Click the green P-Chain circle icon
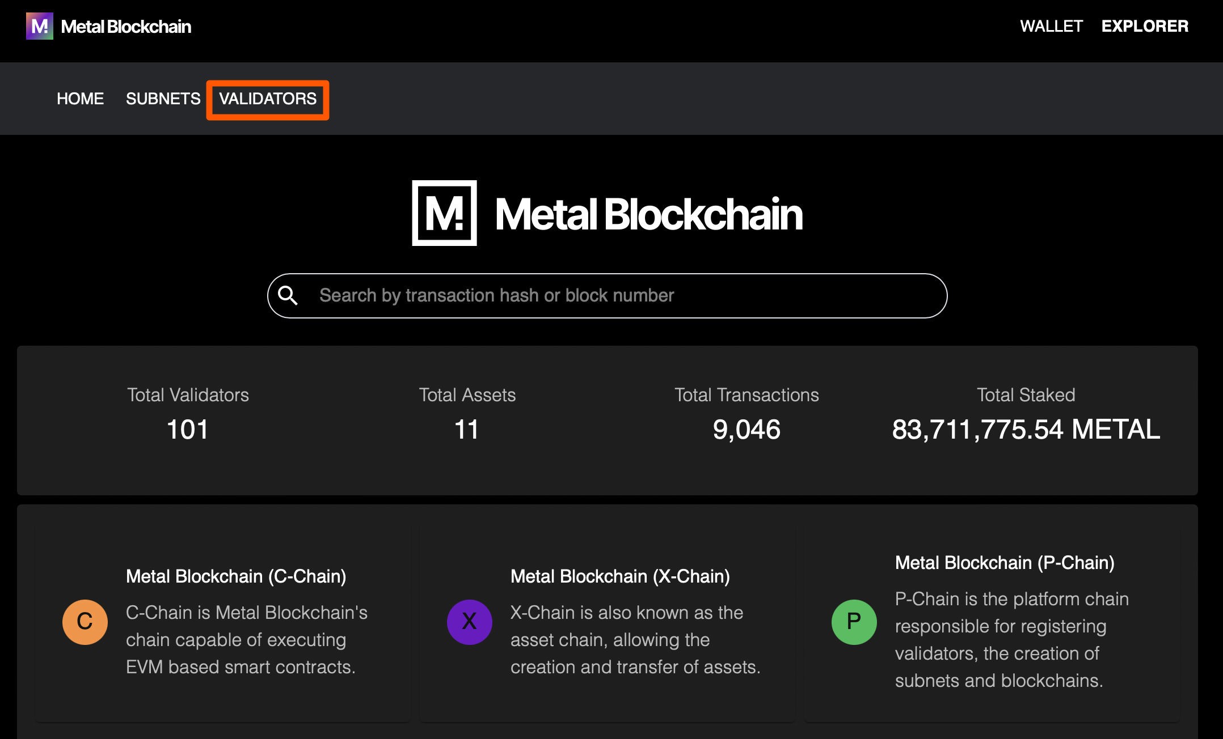 tap(854, 622)
